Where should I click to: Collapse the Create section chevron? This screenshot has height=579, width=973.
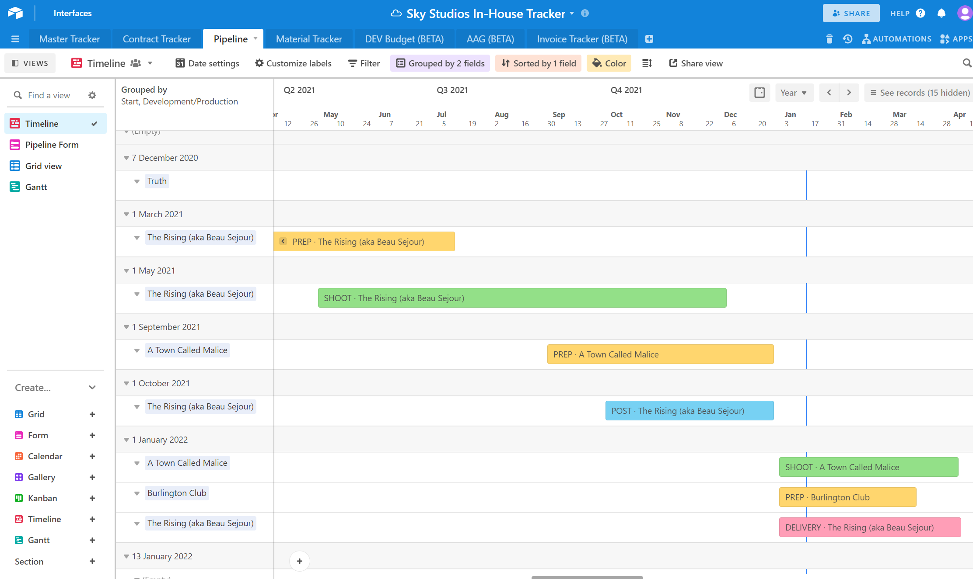pos(92,388)
